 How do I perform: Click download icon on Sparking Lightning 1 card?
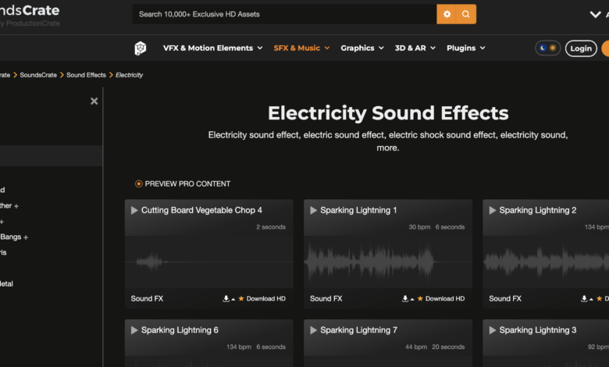405,298
